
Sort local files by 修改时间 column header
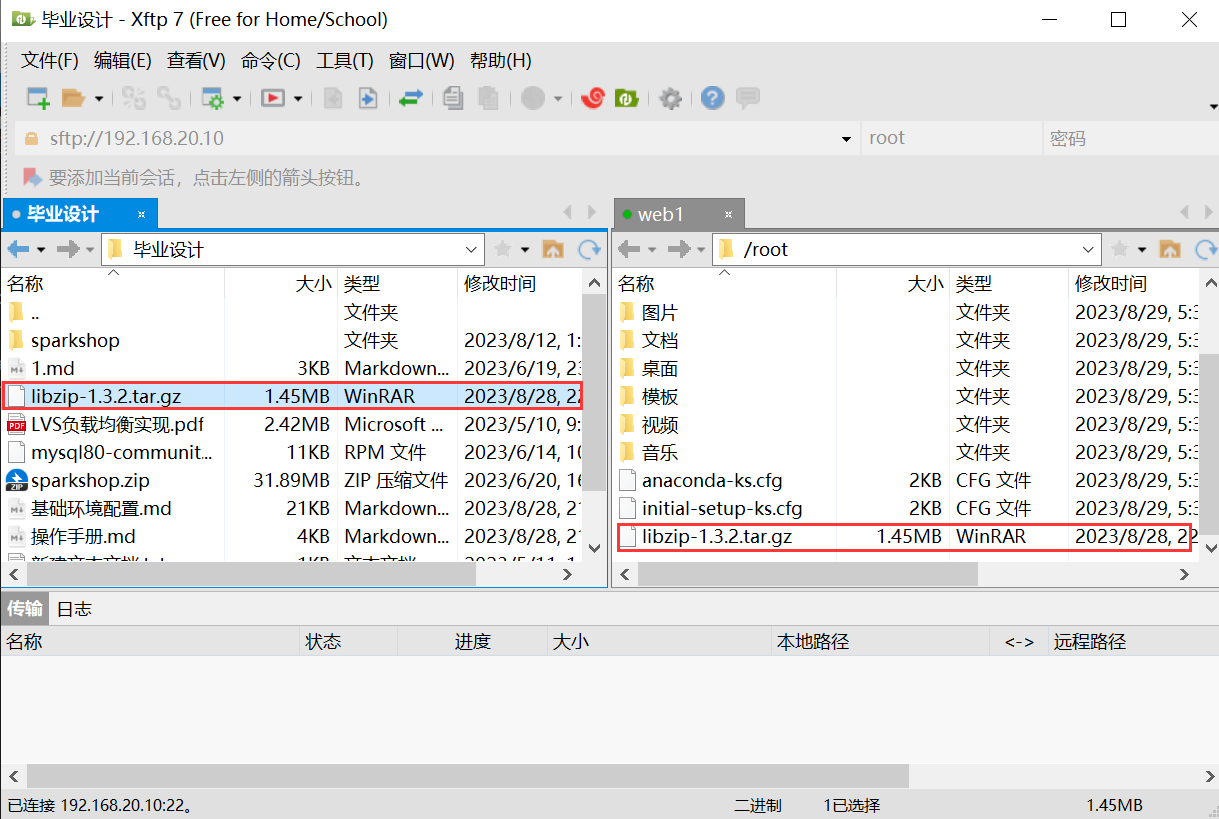coord(500,284)
